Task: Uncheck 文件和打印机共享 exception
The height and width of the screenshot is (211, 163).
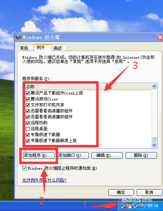Action: (x=28, y=105)
